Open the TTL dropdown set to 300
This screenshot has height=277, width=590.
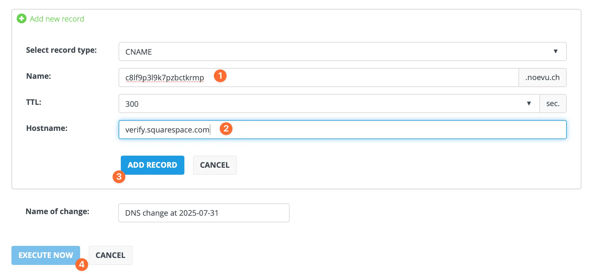318,104
